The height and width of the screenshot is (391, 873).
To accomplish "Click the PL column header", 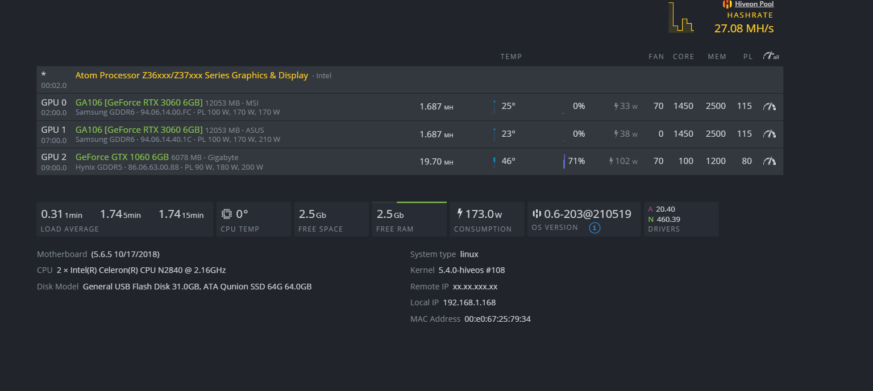I will tap(748, 57).
